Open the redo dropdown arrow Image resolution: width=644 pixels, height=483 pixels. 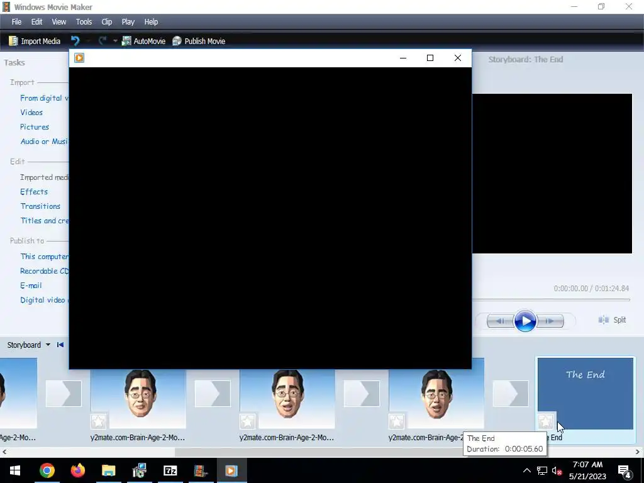115,41
